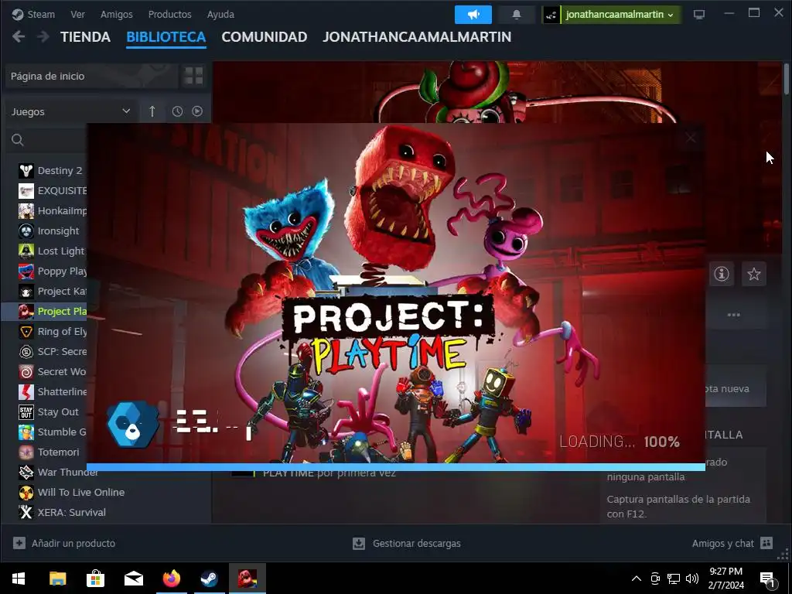Open the Productos menu
This screenshot has height=594, width=792.
(169, 14)
